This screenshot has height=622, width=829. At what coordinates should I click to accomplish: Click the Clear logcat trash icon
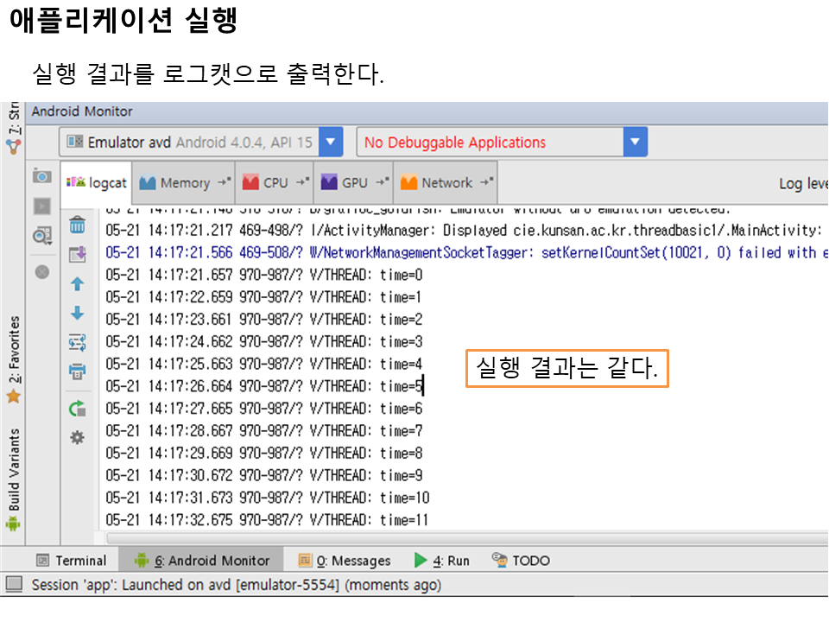pyautogui.click(x=78, y=225)
